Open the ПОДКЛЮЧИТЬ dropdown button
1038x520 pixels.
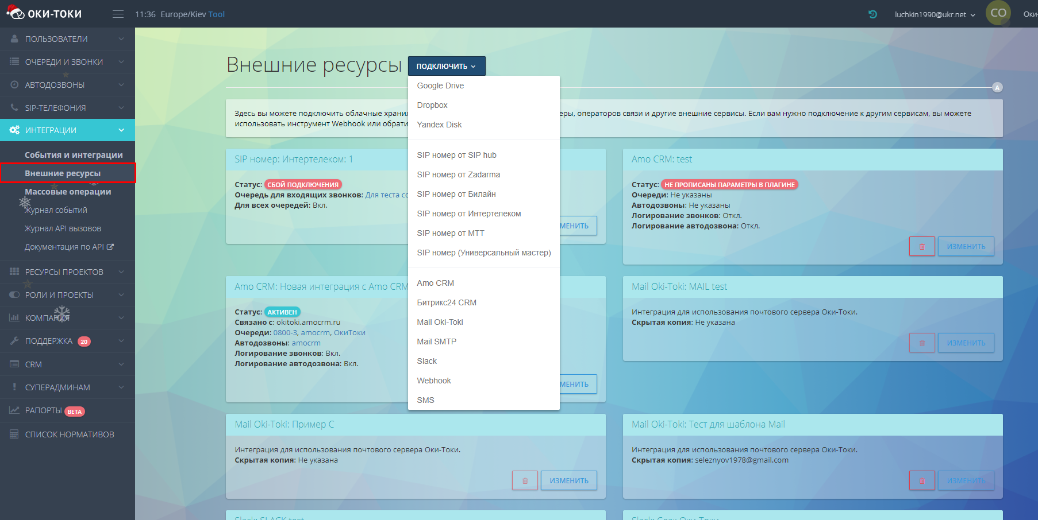pyautogui.click(x=447, y=66)
